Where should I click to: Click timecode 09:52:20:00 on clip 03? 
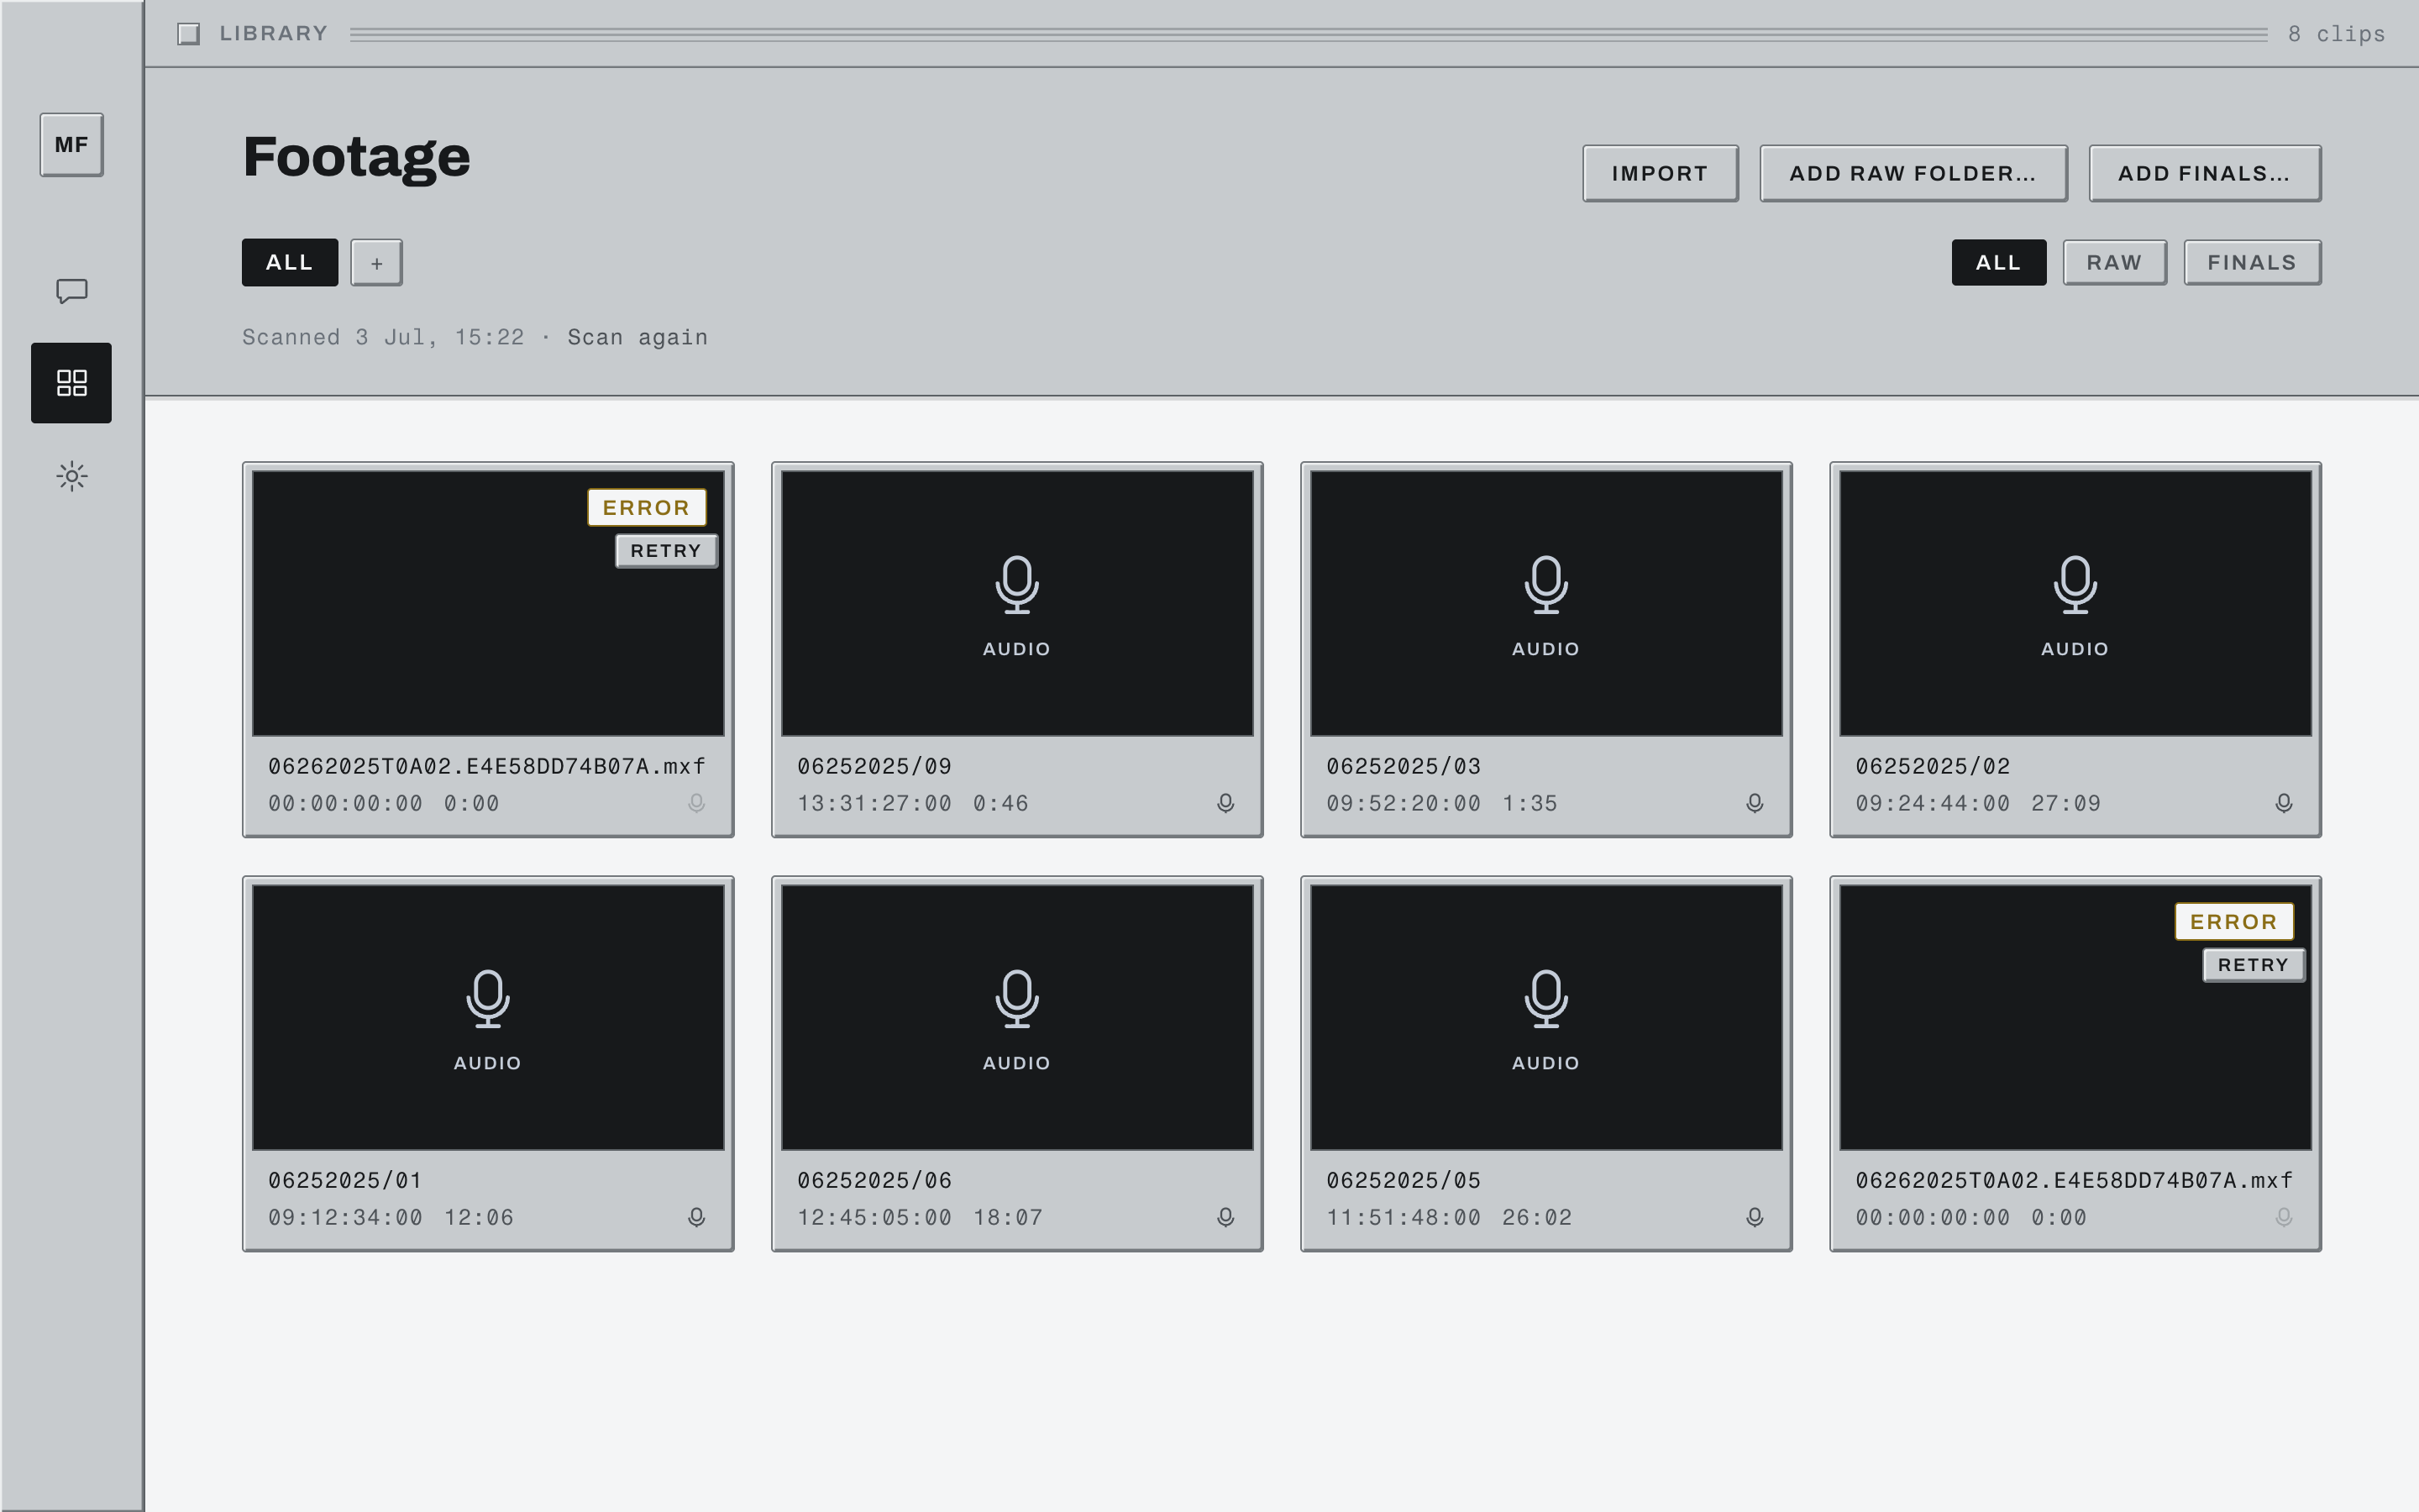(x=1404, y=804)
